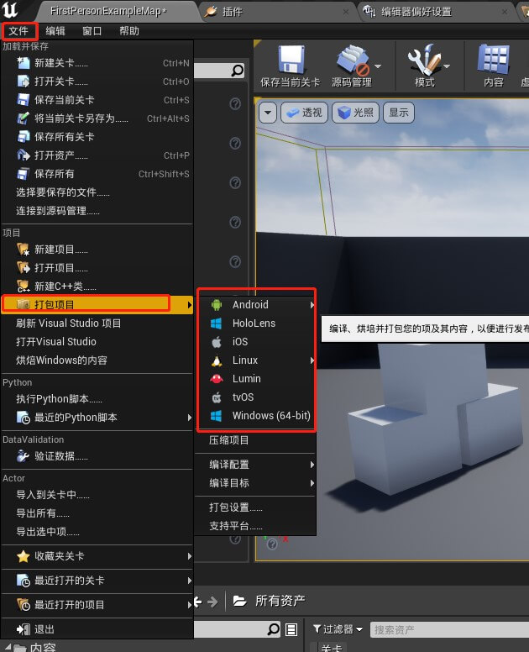Open the 帮助 menu
Screen dimensions: 529x652
click(x=128, y=31)
